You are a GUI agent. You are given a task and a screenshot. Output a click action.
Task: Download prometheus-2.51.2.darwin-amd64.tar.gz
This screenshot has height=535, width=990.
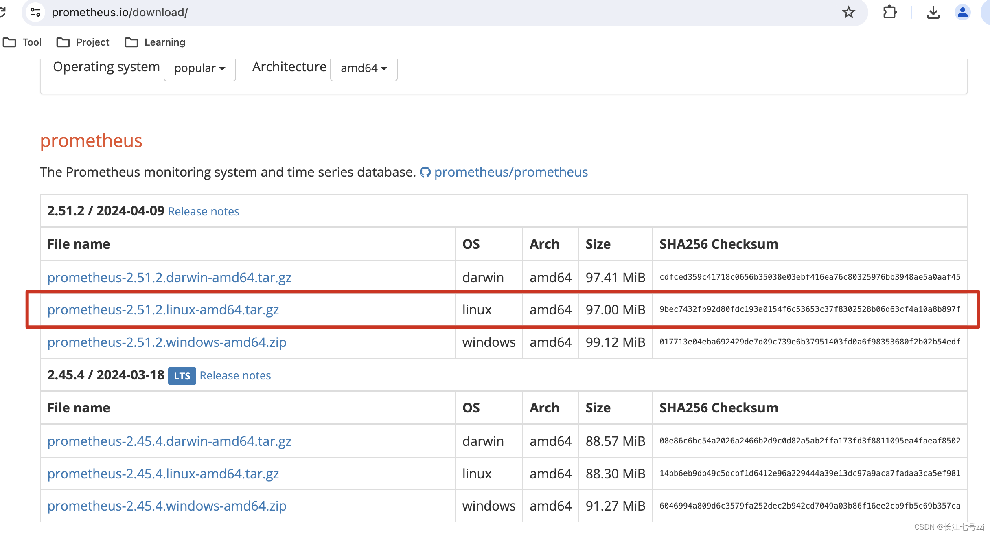coord(169,278)
